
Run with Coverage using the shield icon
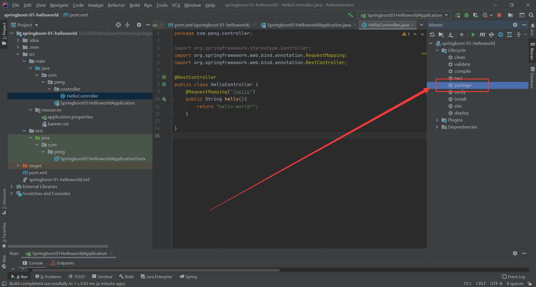[476, 15]
